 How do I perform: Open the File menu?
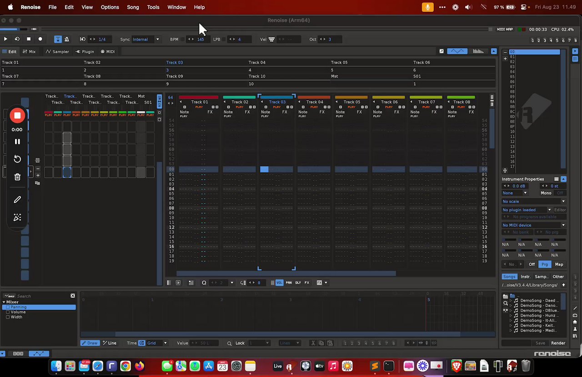coord(52,7)
